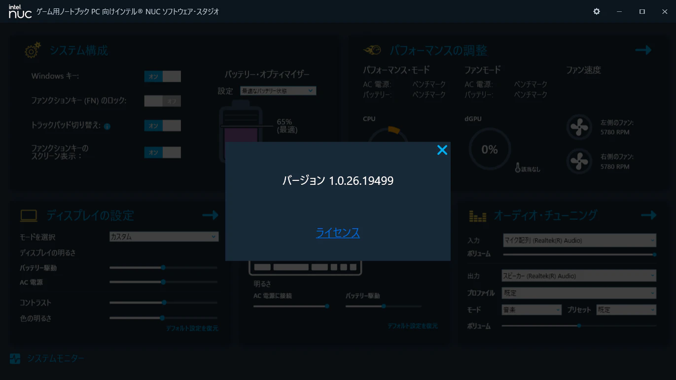Viewport: 676px width, 380px height.
Task: Open パフォーマンスの調整 details arrow
Action: pos(643,50)
